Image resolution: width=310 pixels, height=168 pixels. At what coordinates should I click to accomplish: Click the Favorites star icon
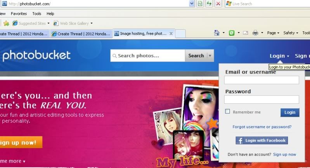6,23
